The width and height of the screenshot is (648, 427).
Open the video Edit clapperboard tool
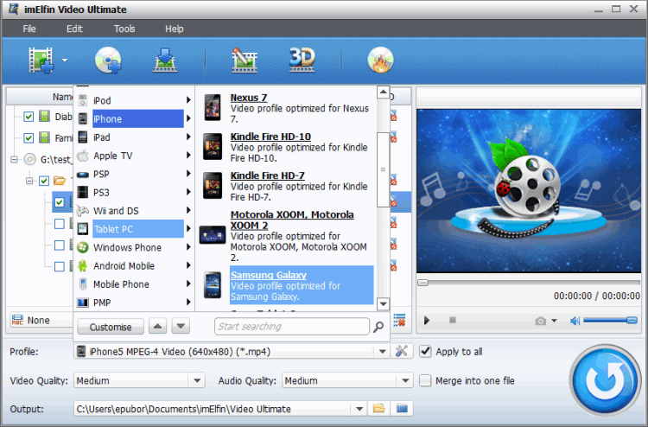click(x=244, y=61)
